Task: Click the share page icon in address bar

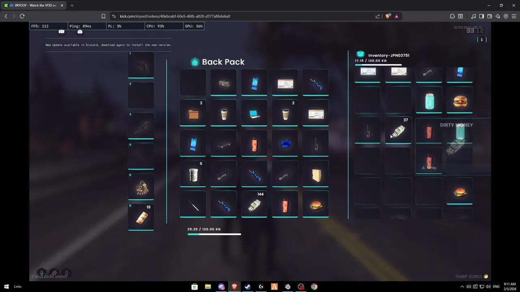Action: [378, 16]
